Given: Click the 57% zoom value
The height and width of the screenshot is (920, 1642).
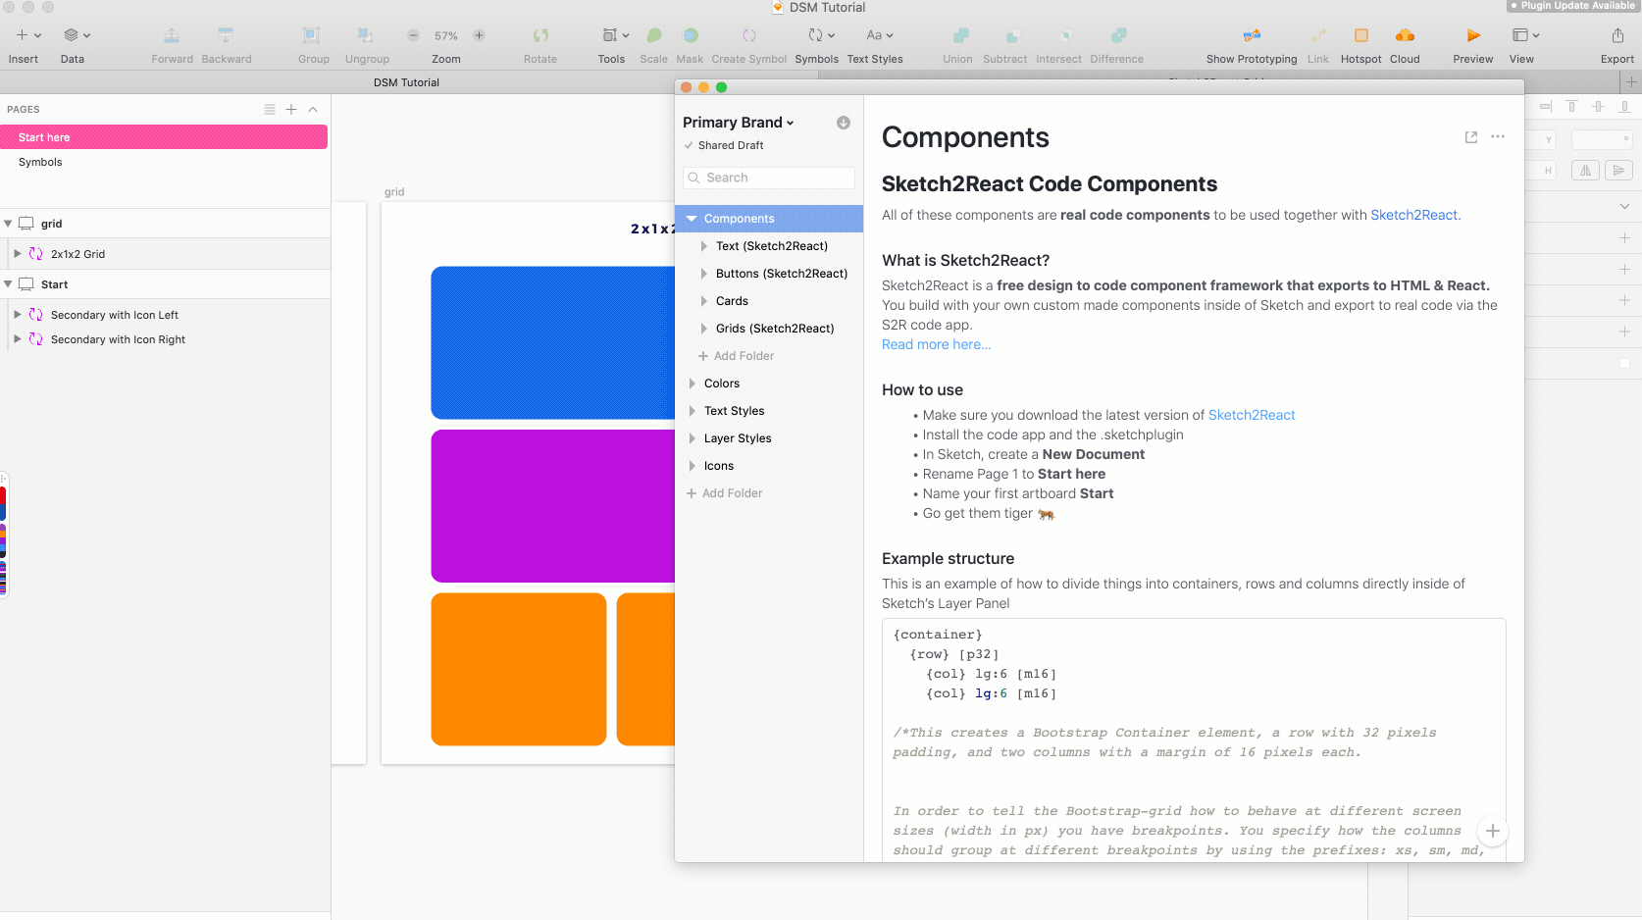Looking at the screenshot, I should click(446, 36).
